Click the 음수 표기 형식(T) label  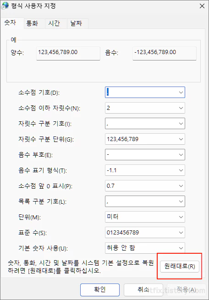click(x=43, y=170)
